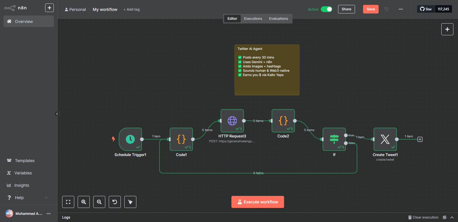Click the tidy up workflow button

coord(130,202)
